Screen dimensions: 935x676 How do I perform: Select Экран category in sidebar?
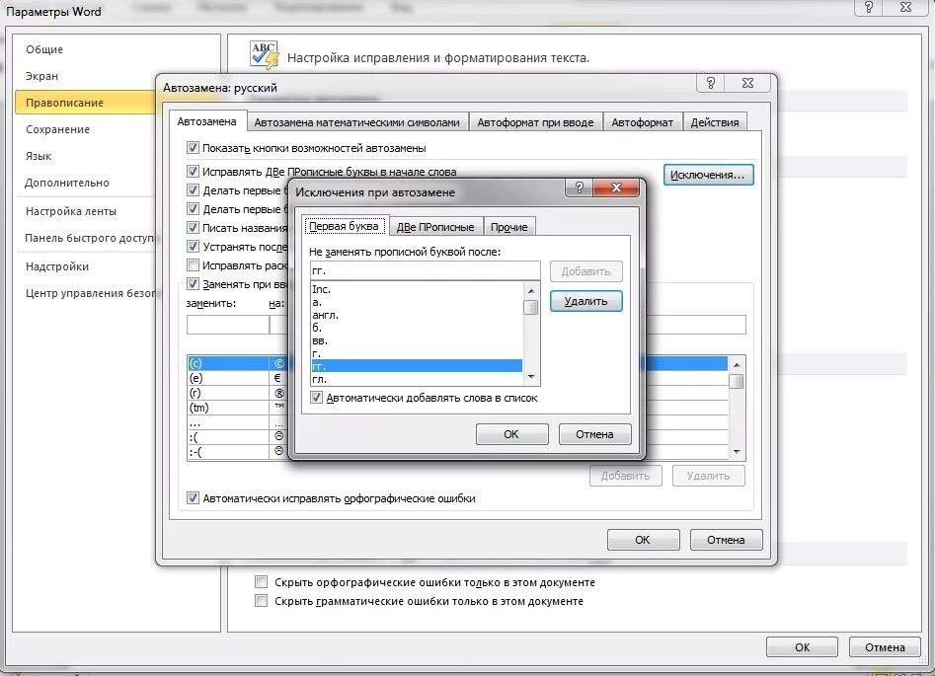click(41, 76)
